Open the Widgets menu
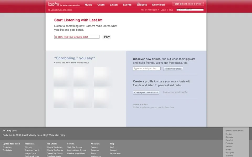The image size is (252, 157). (142, 5)
